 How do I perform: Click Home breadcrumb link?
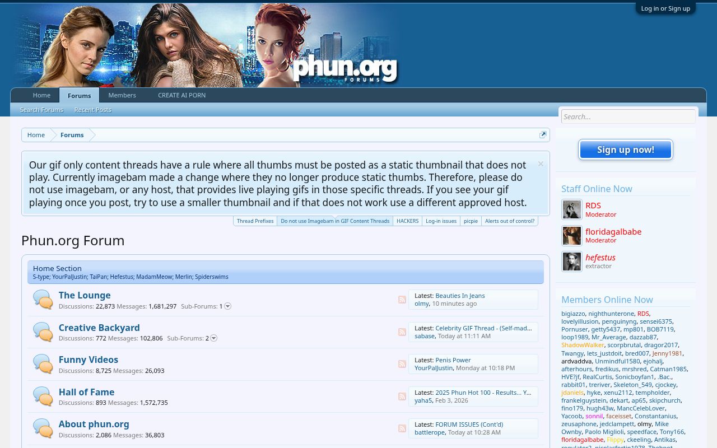[36, 135]
